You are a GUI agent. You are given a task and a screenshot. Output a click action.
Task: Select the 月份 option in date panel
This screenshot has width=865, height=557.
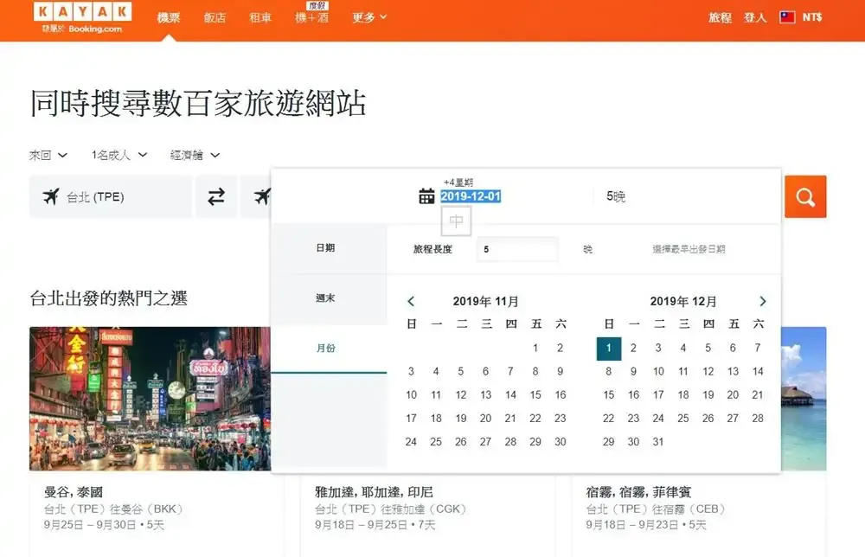point(325,349)
